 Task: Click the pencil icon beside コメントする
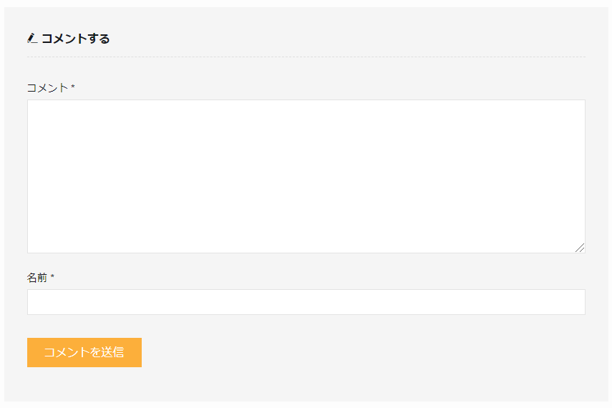click(x=31, y=38)
